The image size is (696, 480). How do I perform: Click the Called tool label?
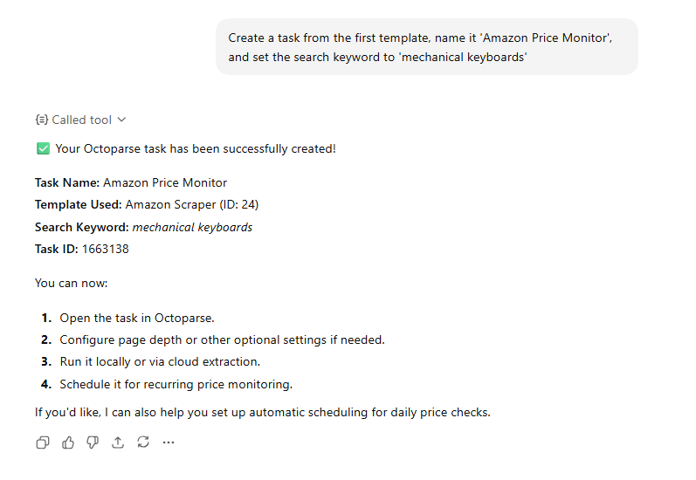click(x=82, y=120)
